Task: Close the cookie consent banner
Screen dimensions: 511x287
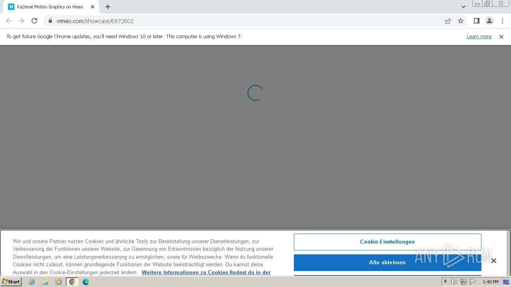Action: (493, 261)
